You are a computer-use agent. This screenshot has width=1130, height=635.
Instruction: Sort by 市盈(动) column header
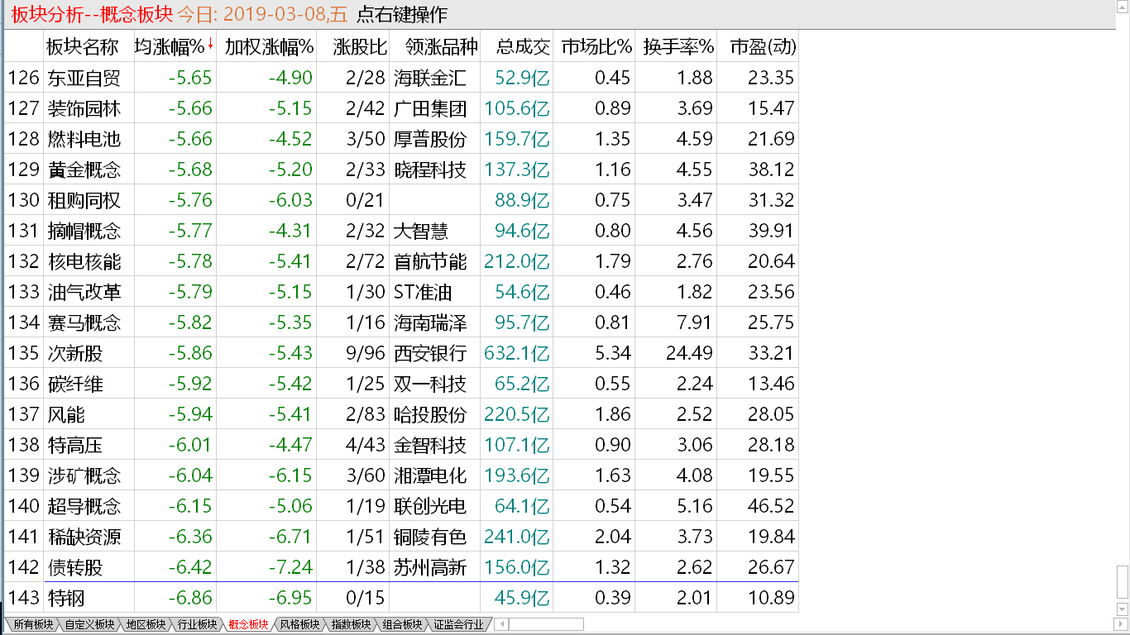coord(763,47)
